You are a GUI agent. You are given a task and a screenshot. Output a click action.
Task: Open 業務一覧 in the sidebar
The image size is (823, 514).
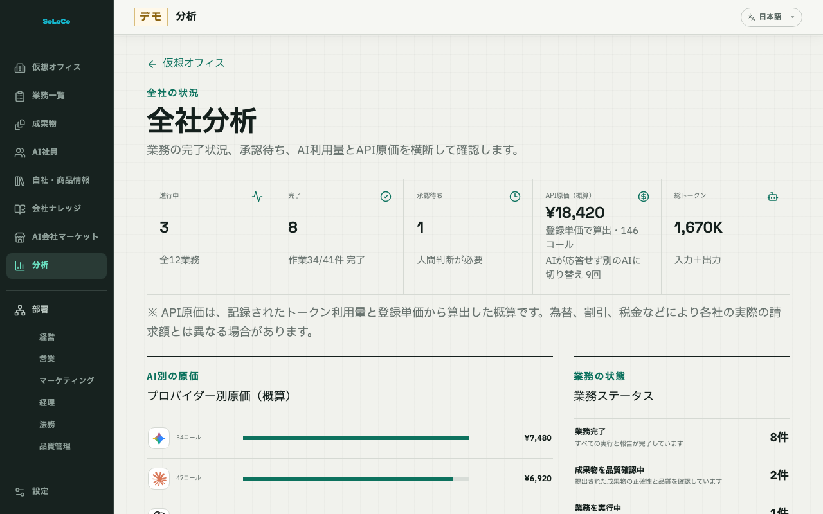pos(57,96)
